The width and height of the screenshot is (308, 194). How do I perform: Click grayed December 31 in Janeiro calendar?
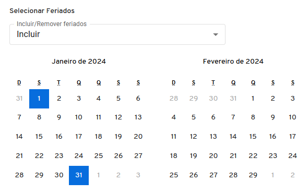click(19, 98)
